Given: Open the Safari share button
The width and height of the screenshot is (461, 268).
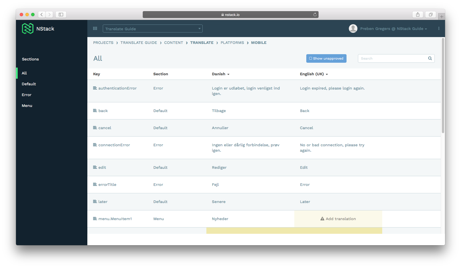Looking at the screenshot, I should pos(418,15).
